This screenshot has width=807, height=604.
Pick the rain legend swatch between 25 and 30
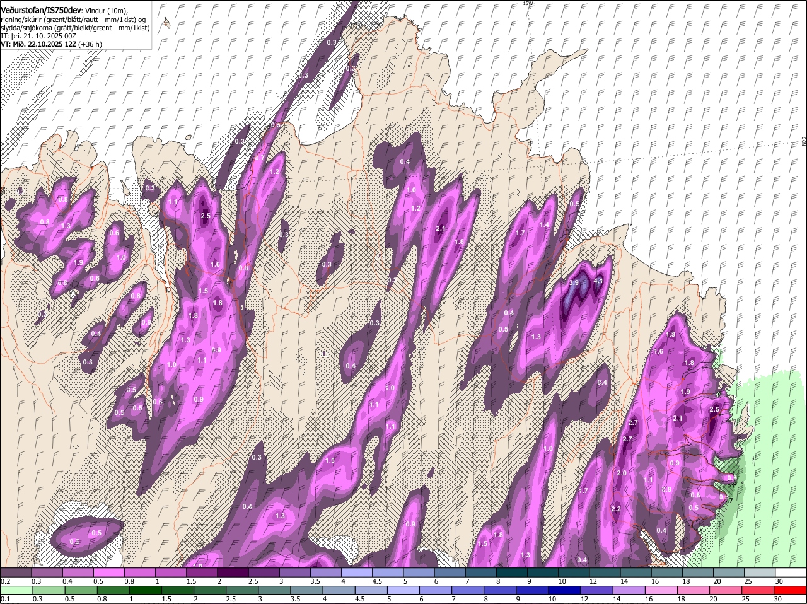point(759,590)
